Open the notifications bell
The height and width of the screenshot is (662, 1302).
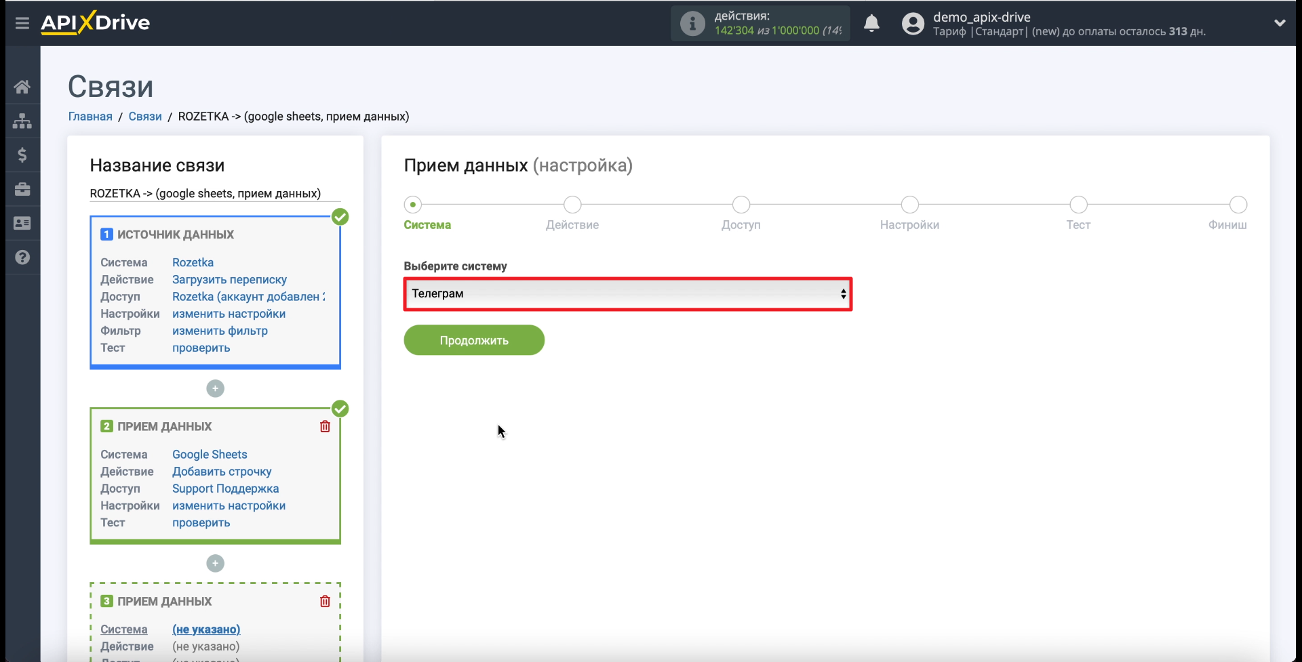pos(871,24)
